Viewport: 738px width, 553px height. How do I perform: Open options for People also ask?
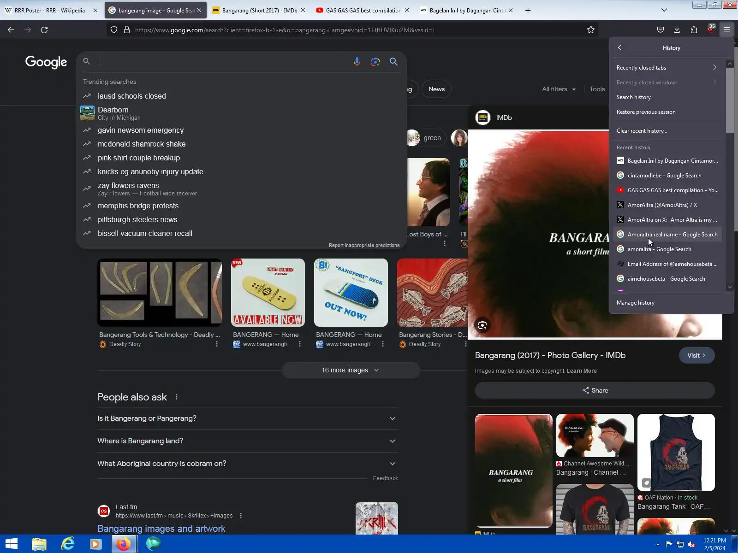176,397
